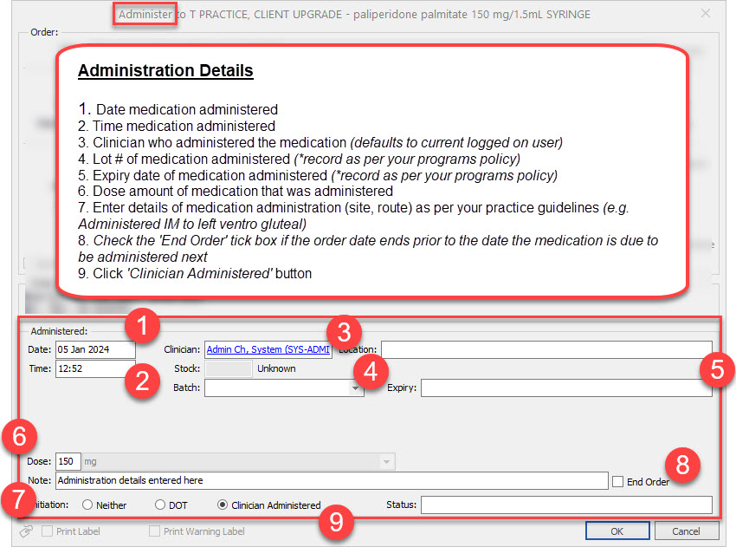Select the Neither radio button
The width and height of the screenshot is (736, 547).
click(87, 505)
